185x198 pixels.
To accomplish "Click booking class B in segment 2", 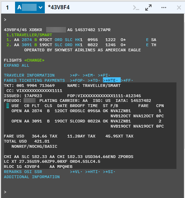I will (36, 45).
